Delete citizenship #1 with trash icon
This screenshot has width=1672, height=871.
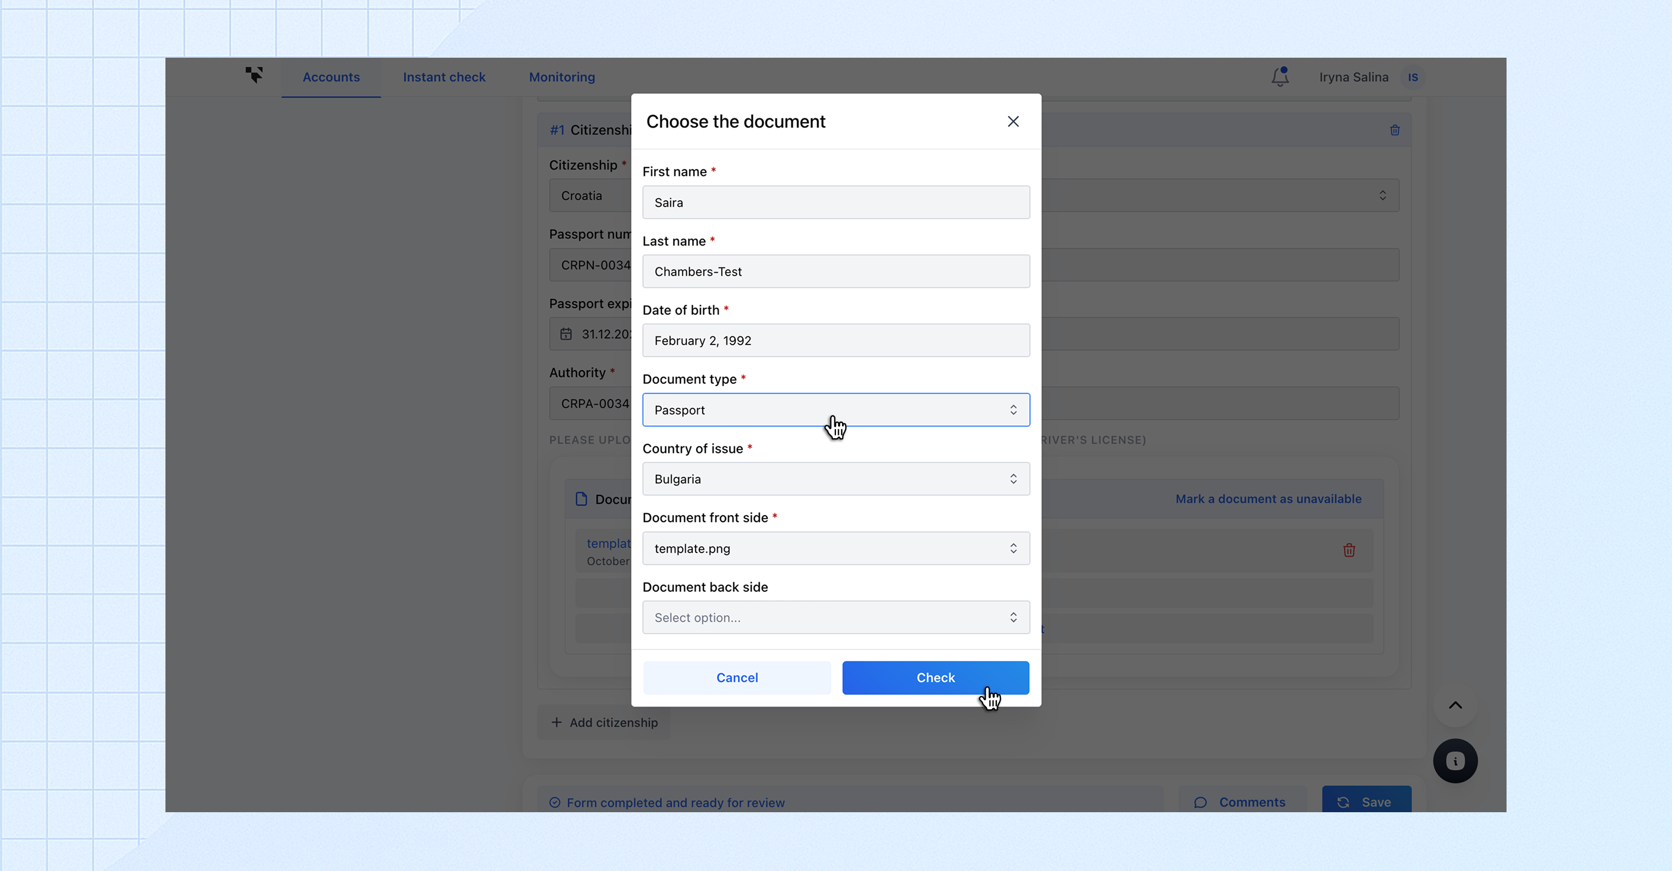click(x=1394, y=131)
